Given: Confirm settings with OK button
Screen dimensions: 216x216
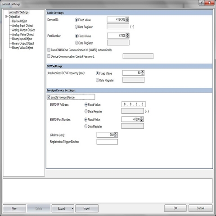Looking at the screenshot, I should tap(175, 208).
